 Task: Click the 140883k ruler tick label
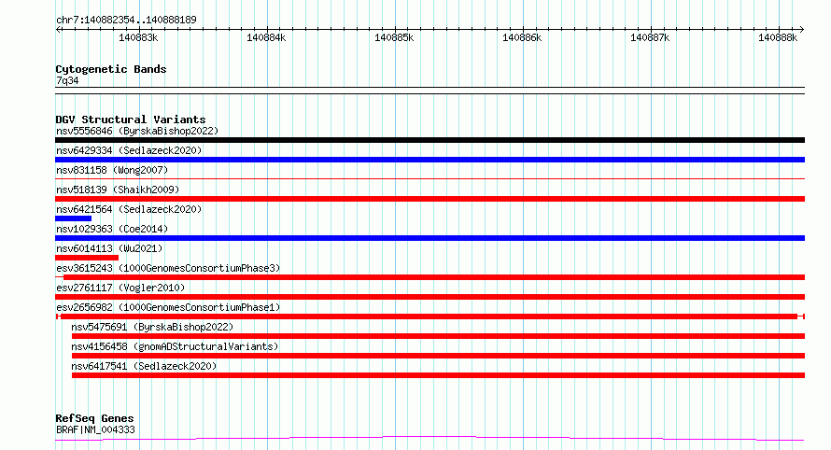click(138, 37)
